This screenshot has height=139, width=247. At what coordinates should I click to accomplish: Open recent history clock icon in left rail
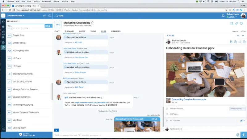click(3, 32)
